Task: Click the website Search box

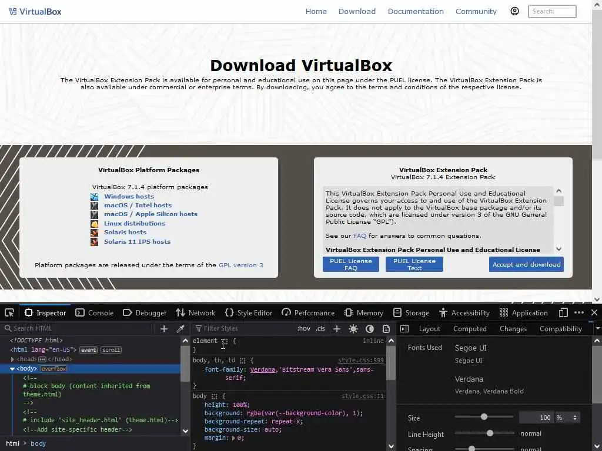Action: 551,12
